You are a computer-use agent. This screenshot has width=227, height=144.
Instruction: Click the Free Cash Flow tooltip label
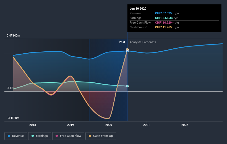point(140,23)
